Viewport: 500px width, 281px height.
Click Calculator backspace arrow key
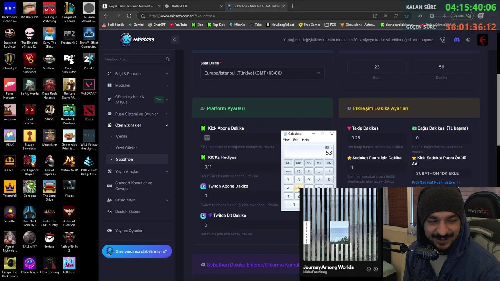coord(288,171)
